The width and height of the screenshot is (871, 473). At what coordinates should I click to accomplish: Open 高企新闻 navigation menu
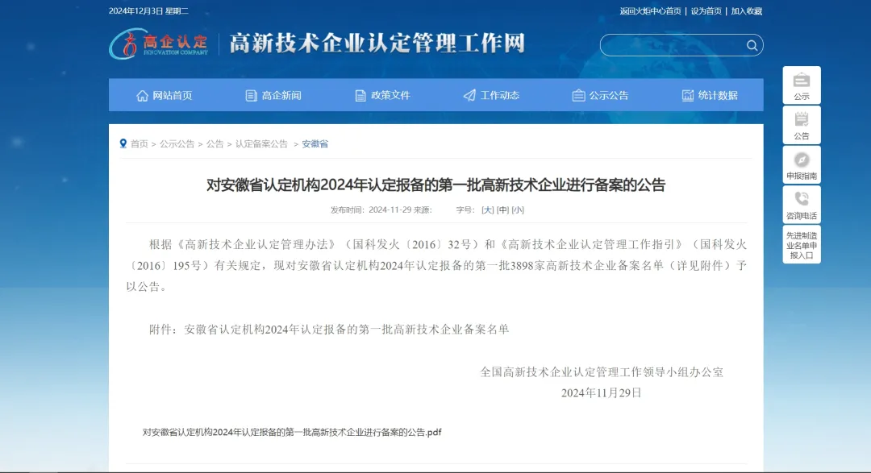point(273,95)
